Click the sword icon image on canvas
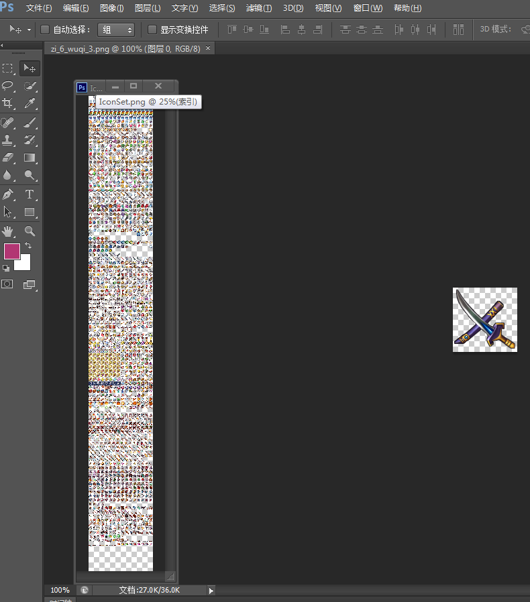 [x=485, y=320]
